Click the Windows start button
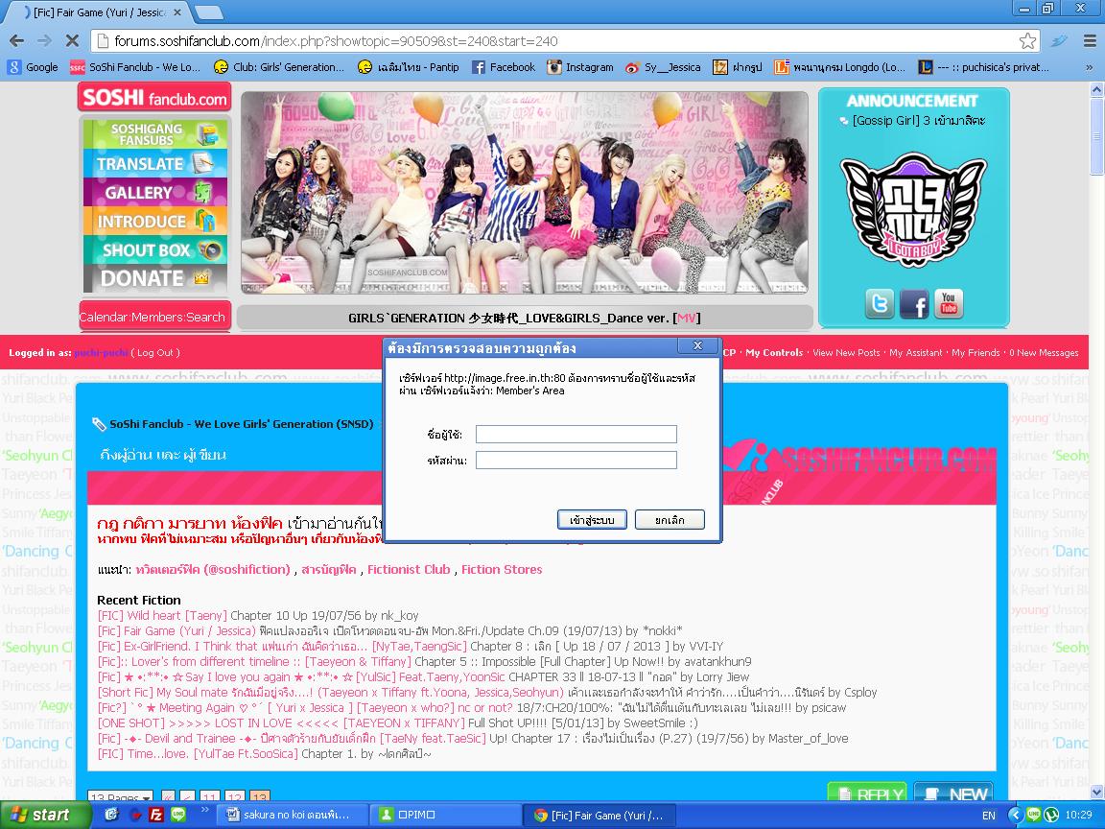Image resolution: width=1105 pixels, height=829 pixels. tap(46, 815)
